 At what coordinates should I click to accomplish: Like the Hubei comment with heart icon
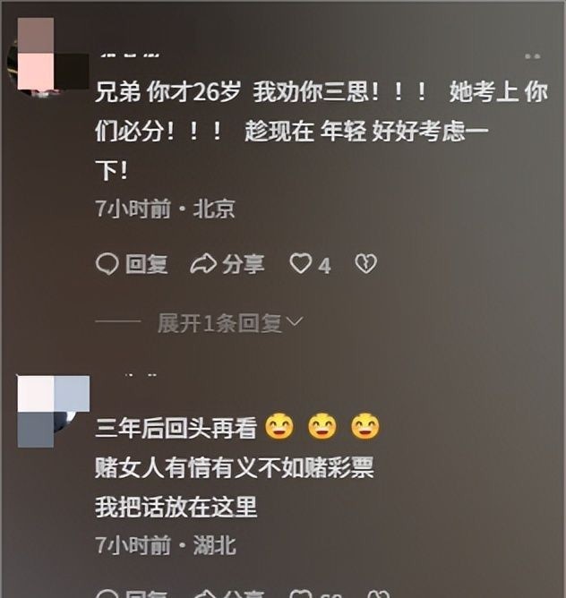[x=301, y=594]
